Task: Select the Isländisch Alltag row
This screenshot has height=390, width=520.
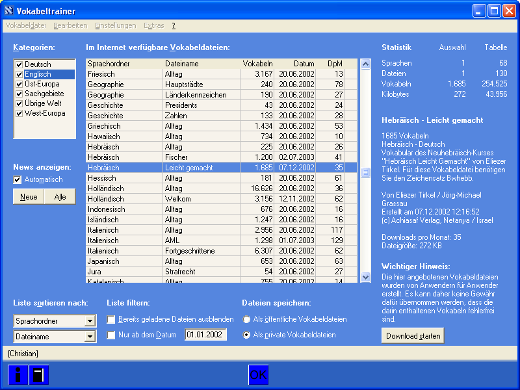Action: click(x=221, y=220)
